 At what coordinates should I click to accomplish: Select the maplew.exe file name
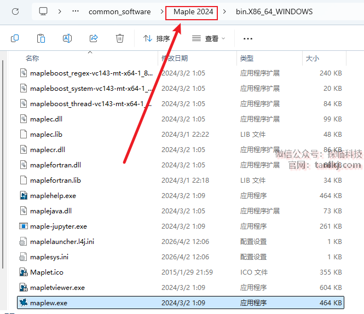(49, 303)
